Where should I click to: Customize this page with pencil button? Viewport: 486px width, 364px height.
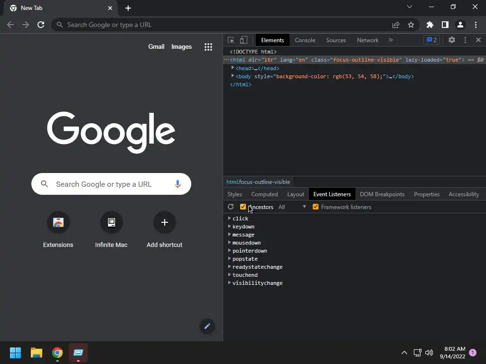pyautogui.click(x=207, y=326)
